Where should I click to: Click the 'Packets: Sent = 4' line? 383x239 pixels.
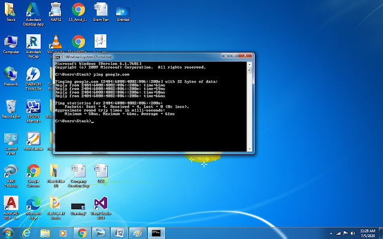tap(127, 106)
